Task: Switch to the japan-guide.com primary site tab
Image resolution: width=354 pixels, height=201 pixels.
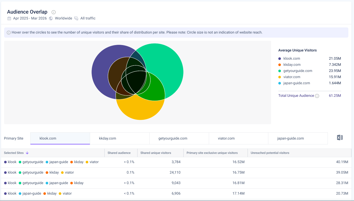Action: point(298,138)
